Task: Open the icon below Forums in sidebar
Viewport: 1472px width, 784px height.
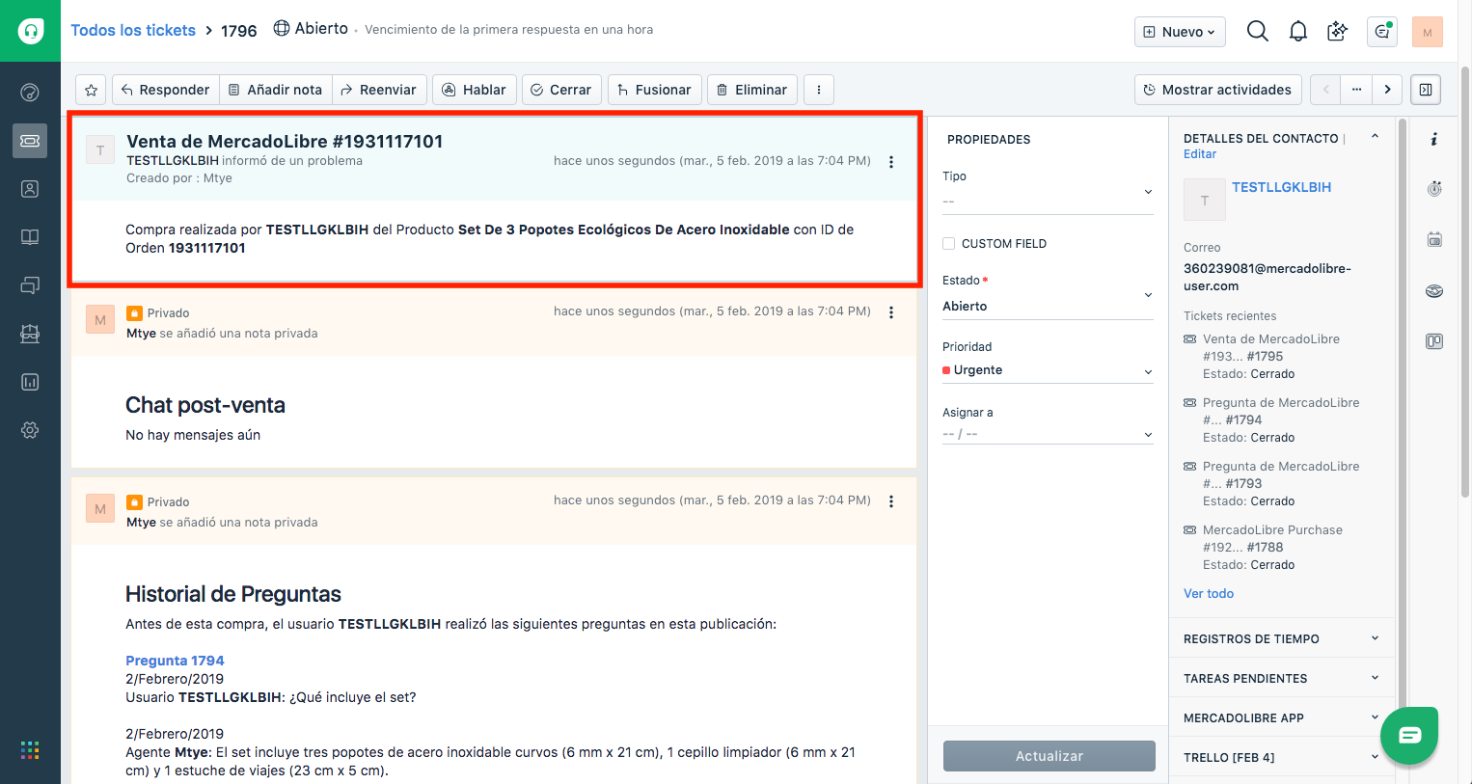Action: click(30, 334)
